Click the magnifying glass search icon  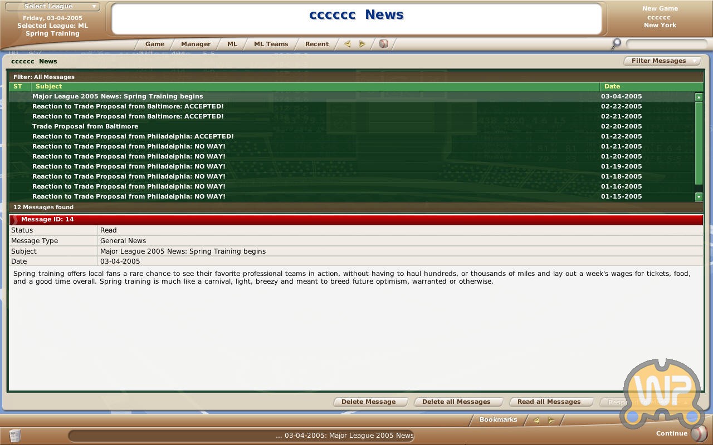click(x=616, y=43)
